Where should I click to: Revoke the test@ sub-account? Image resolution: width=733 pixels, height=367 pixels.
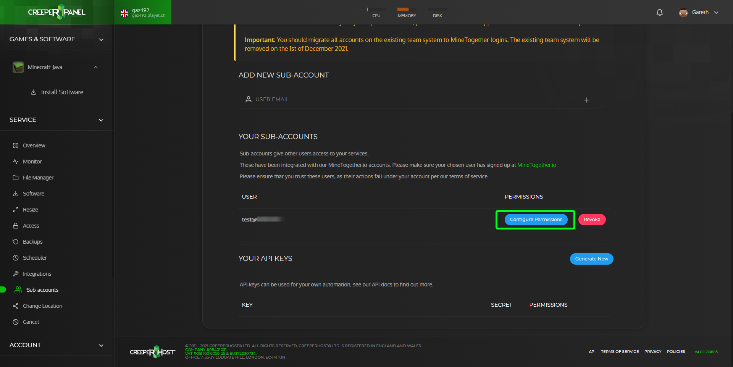pos(592,220)
